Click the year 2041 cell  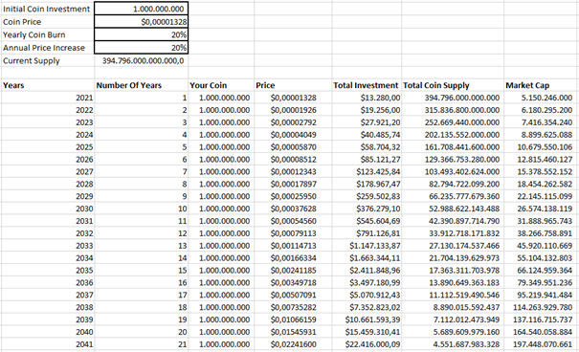[x=48, y=344]
